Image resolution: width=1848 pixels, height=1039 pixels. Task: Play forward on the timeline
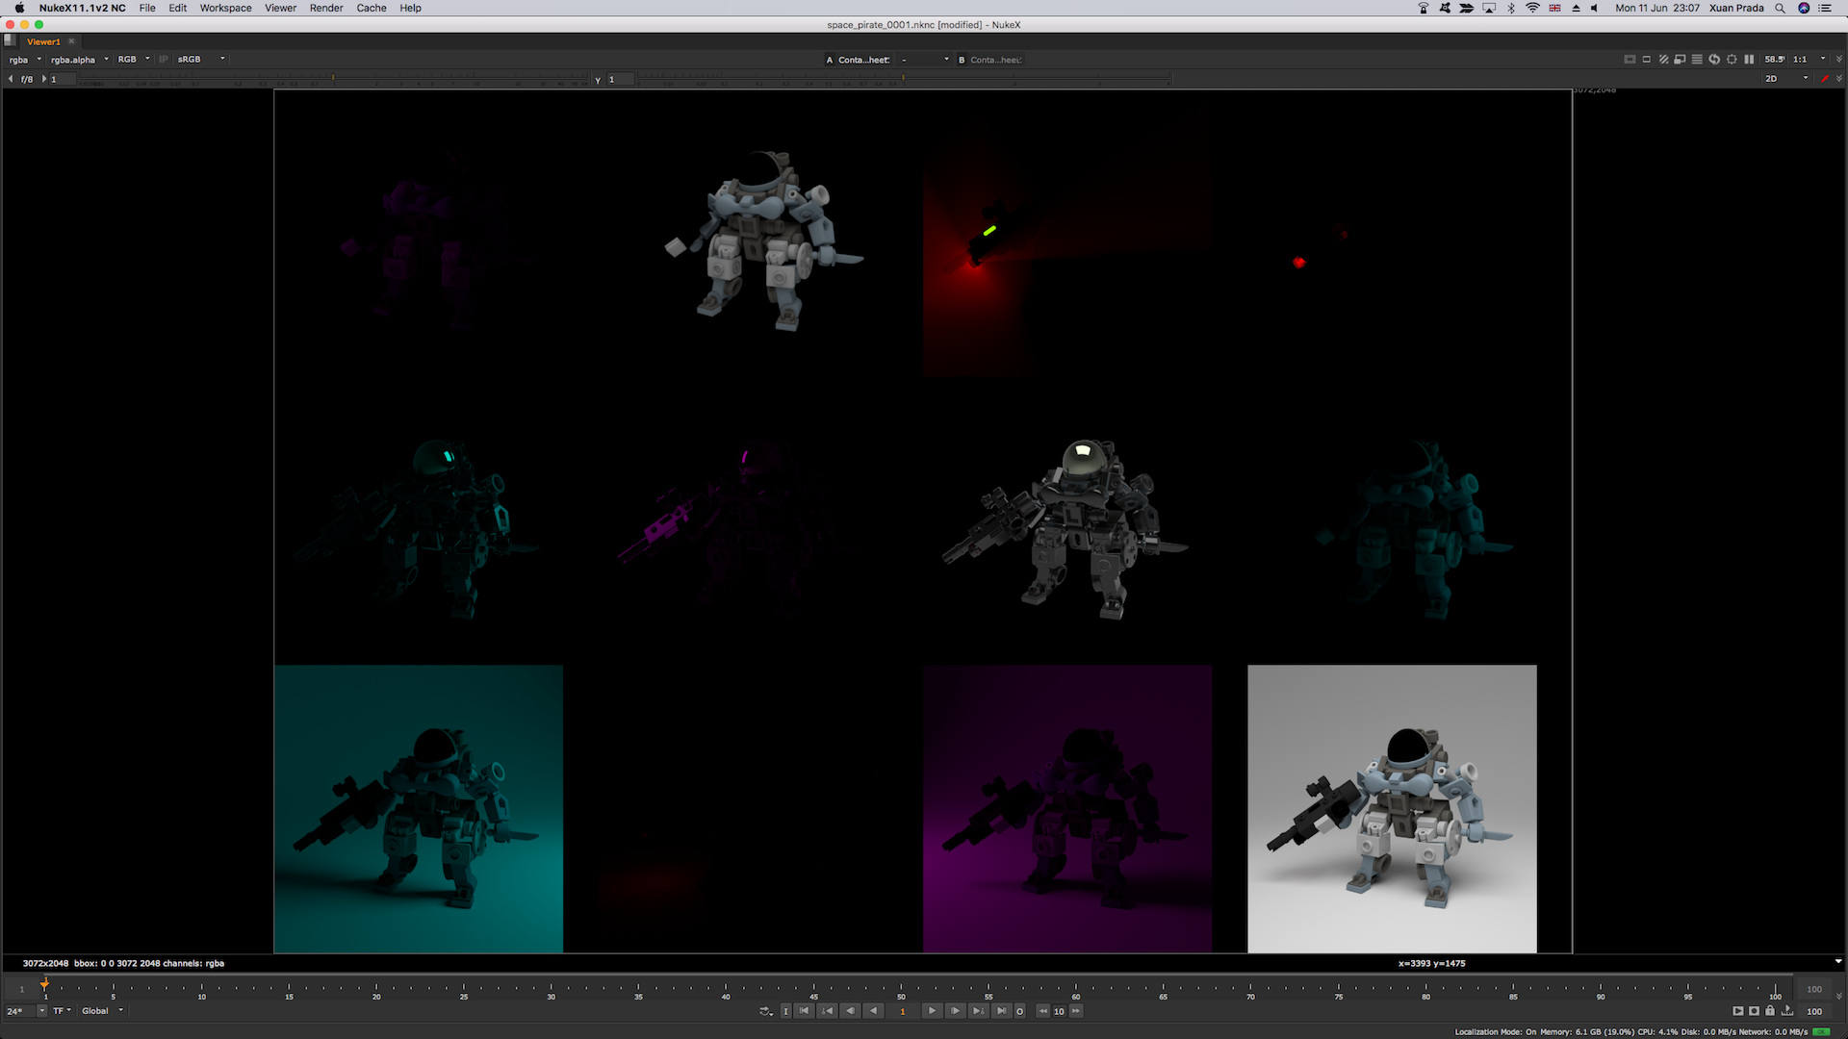932,1011
